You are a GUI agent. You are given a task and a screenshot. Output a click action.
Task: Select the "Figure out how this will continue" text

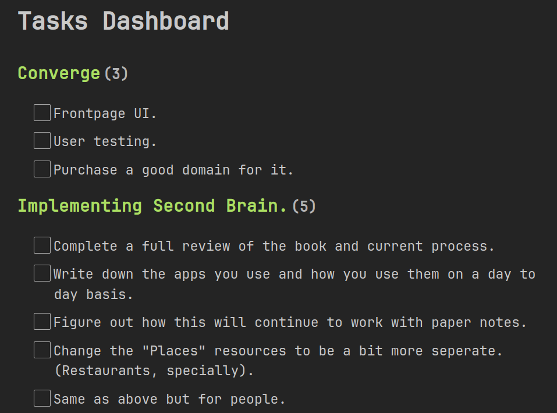coord(290,322)
